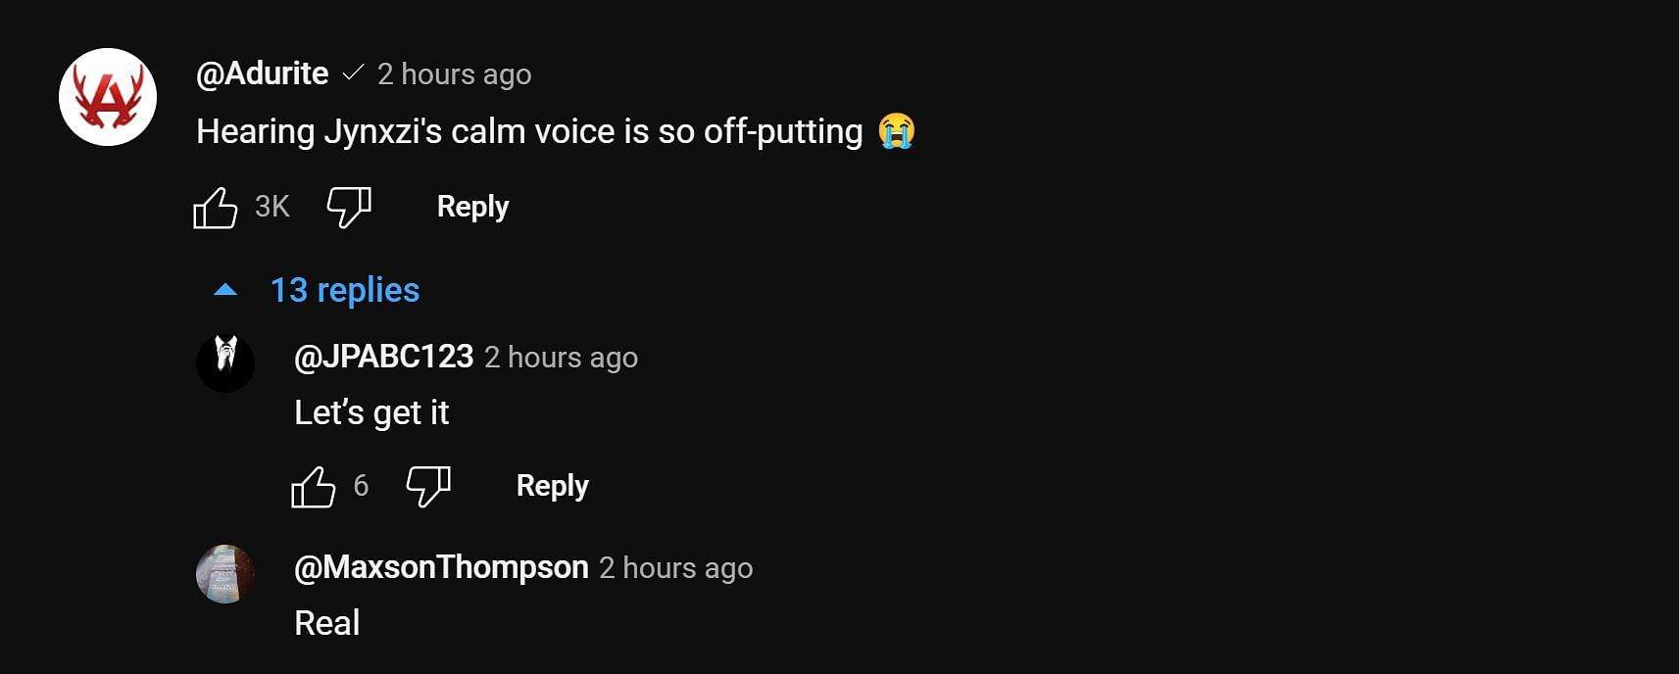Click the blue collapse arrow beside replies
Screen dimensions: 1679x674
[225, 290]
